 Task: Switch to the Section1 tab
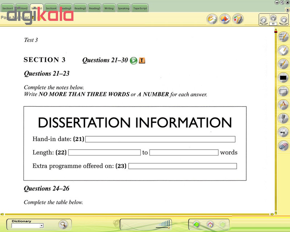[x=8, y=8]
